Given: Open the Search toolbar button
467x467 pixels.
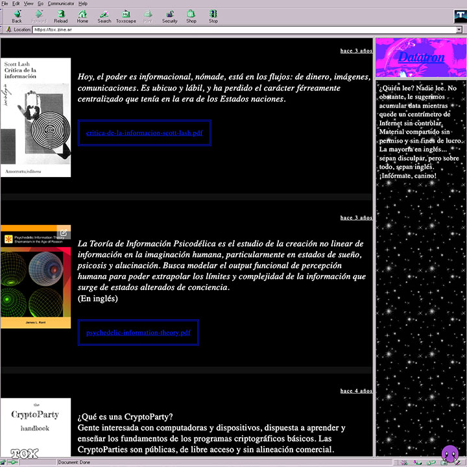Looking at the screenshot, I should 104,16.
